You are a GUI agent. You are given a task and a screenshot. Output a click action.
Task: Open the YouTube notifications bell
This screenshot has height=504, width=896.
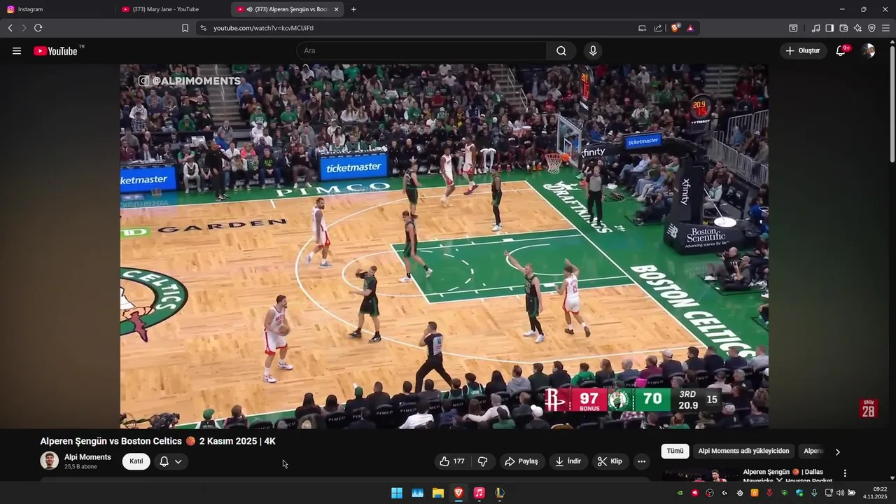point(841,51)
